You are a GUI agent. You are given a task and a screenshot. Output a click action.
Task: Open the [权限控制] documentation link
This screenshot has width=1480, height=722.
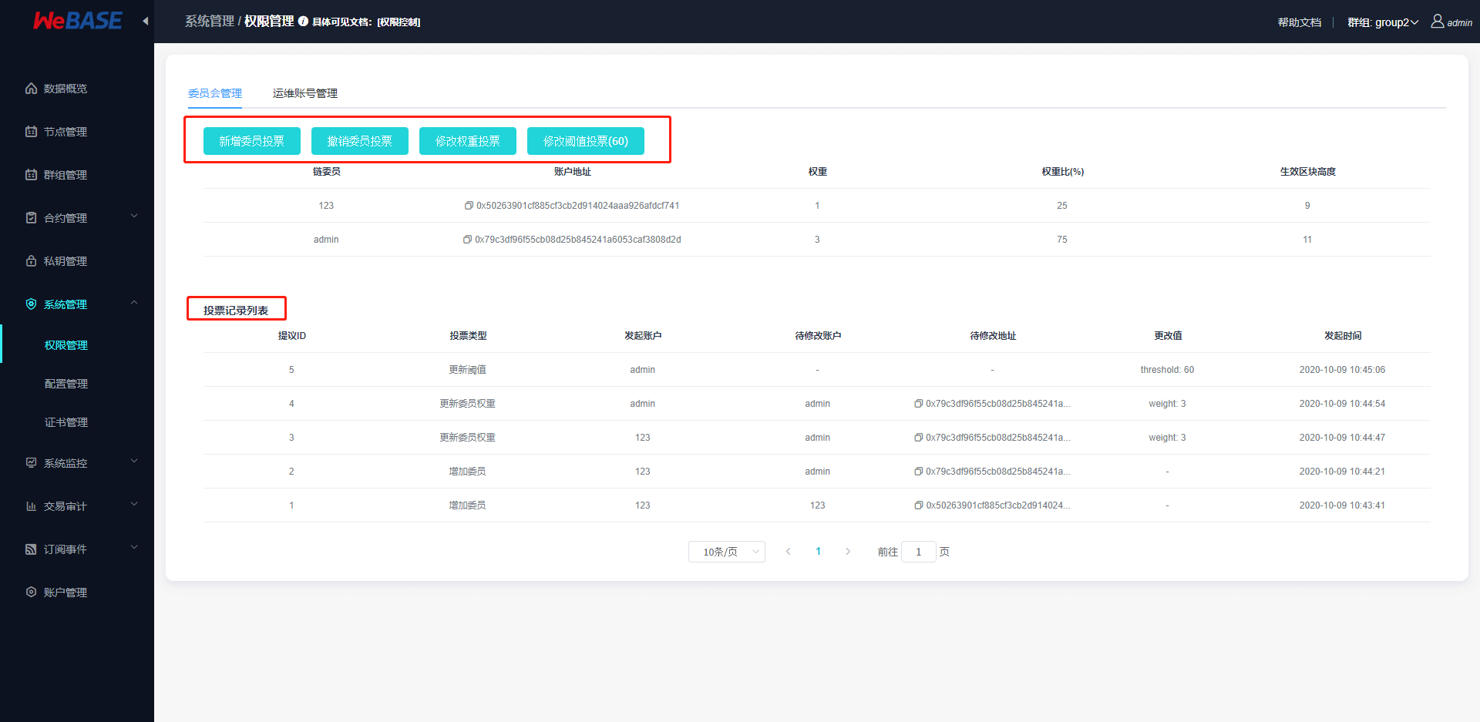(x=399, y=22)
